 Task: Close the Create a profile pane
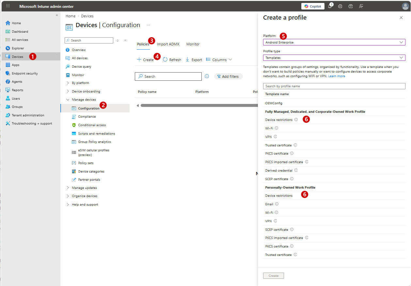pos(401,18)
